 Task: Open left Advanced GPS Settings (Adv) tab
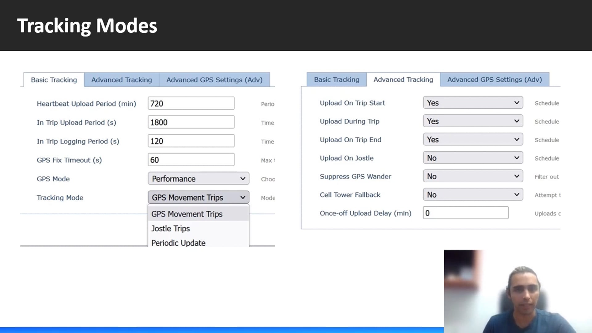click(x=214, y=80)
